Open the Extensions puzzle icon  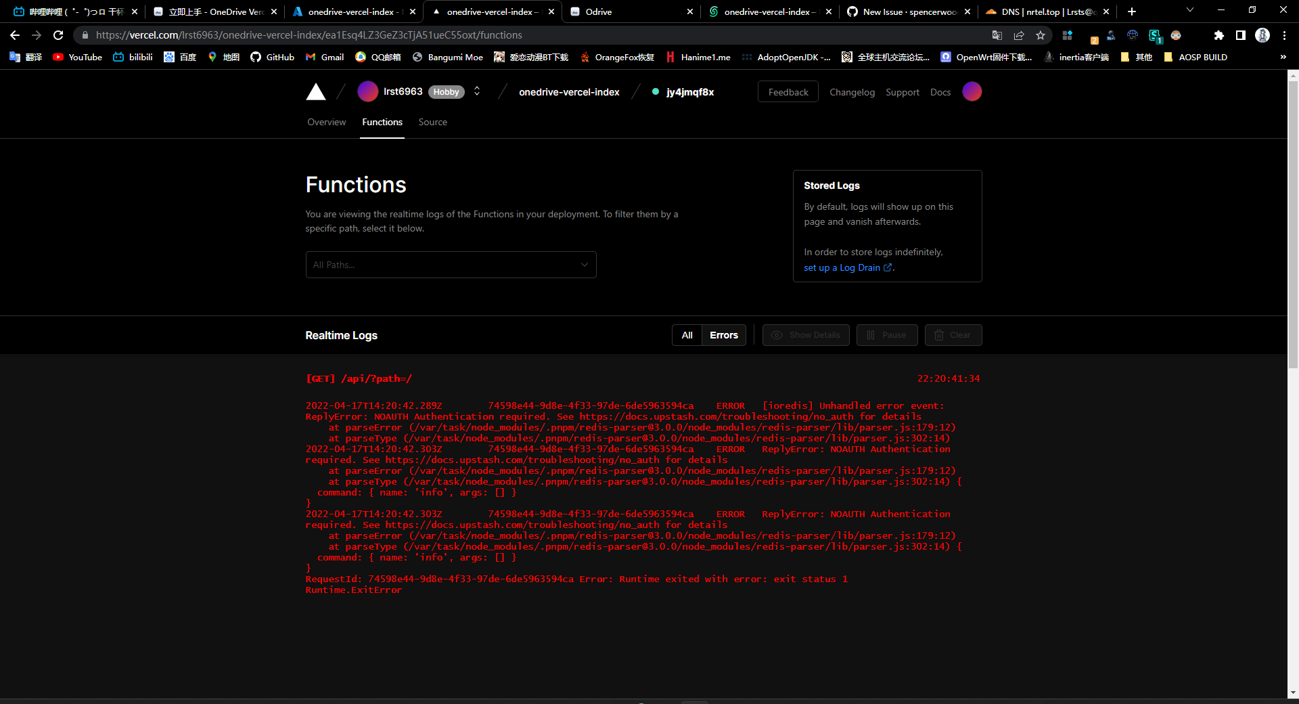(x=1219, y=35)
